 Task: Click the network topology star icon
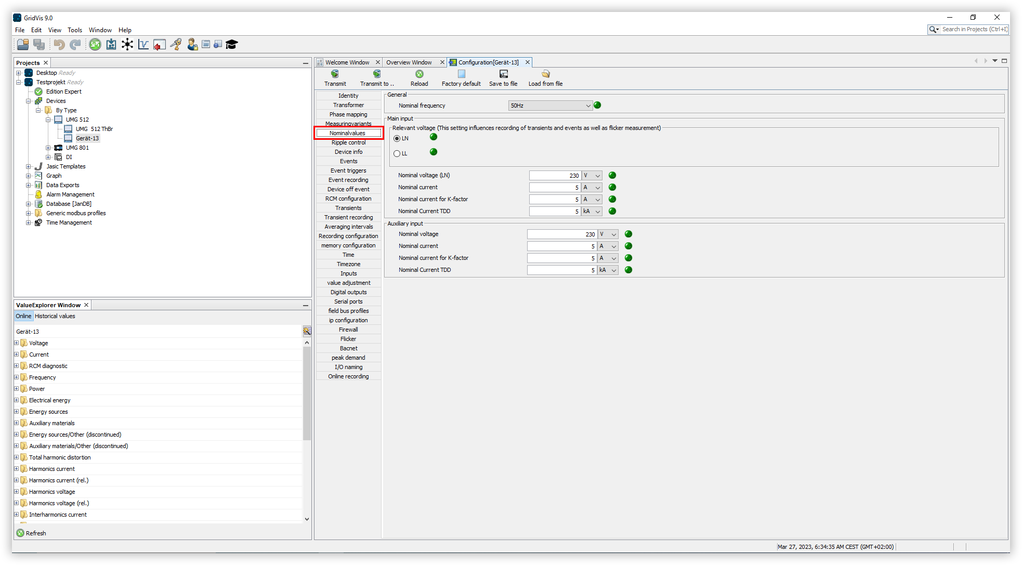(x=127, y=45)
